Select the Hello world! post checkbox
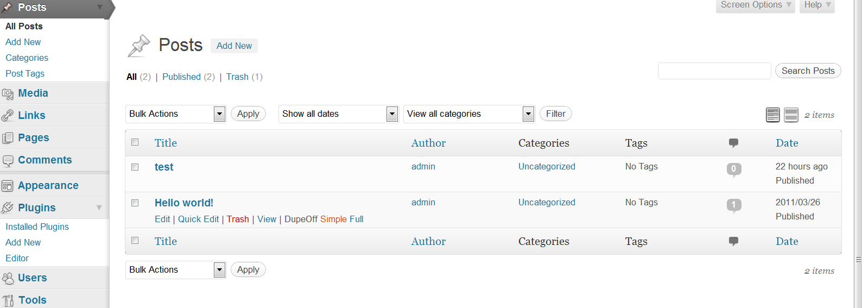 click(x=135, y=203)
